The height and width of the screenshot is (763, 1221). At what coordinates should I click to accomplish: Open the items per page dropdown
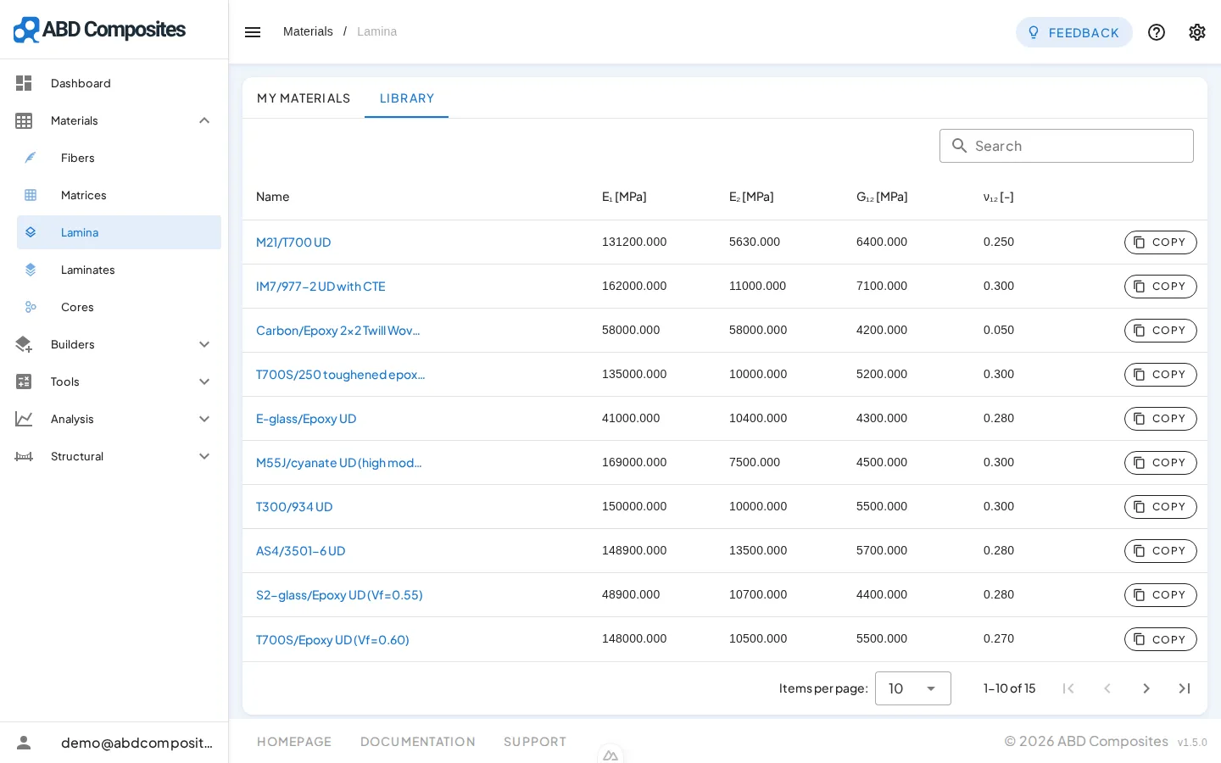tap(913, 688)
